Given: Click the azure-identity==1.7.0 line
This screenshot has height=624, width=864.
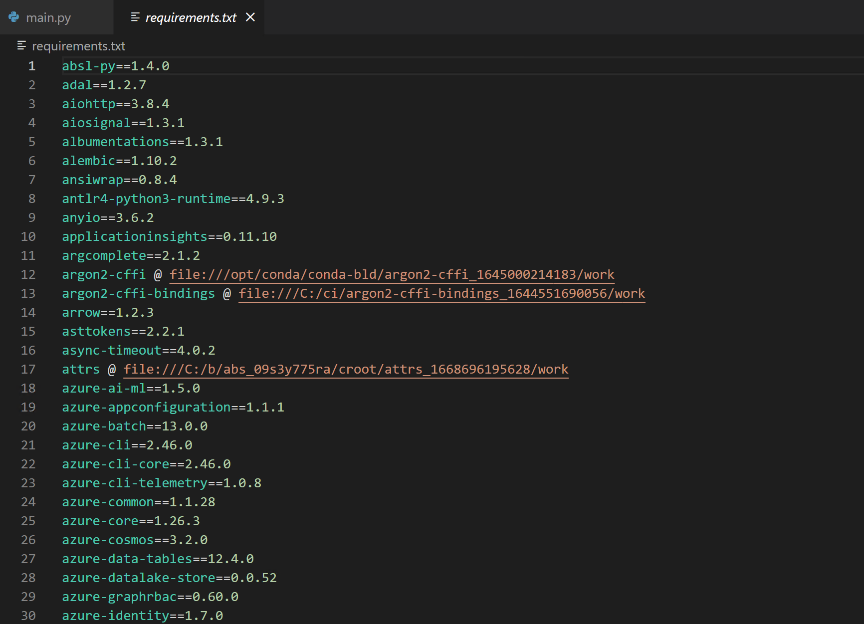Looking at the screenshot, I should (143, 616).
